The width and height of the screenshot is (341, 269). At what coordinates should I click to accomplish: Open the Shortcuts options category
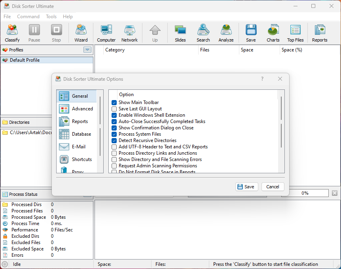click(77, 159)
